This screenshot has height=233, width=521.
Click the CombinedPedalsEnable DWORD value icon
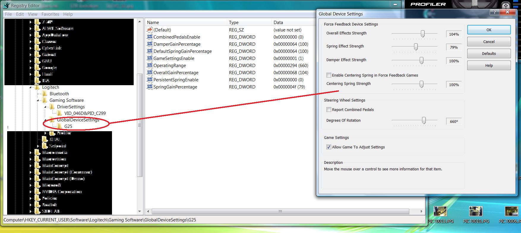pos(150,37)
